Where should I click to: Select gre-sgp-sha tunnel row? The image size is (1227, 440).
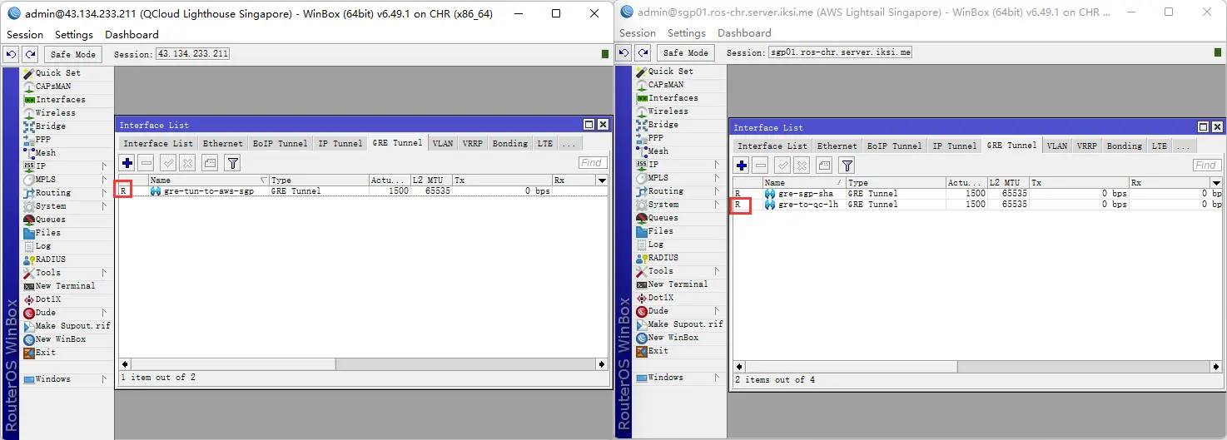pyautogui.click(x=805, y=194)
